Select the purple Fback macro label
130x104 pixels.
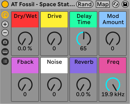click(x=25, y=65)
